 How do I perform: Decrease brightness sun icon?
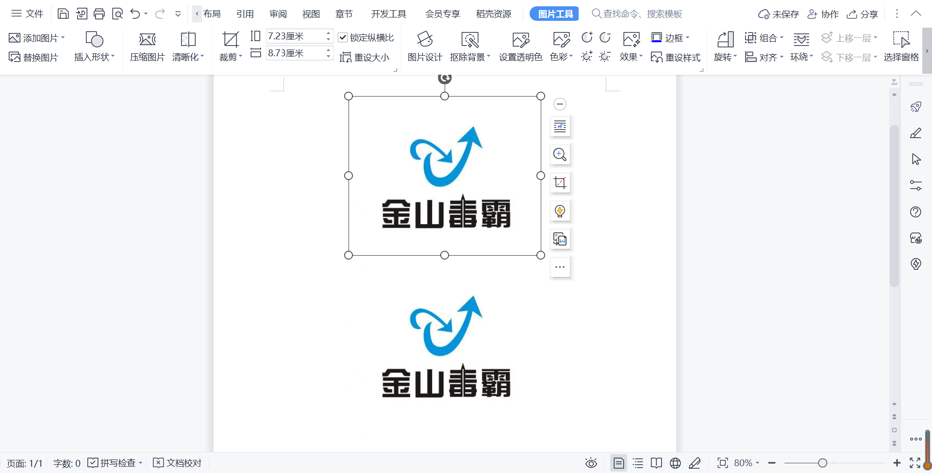(605, 57)
